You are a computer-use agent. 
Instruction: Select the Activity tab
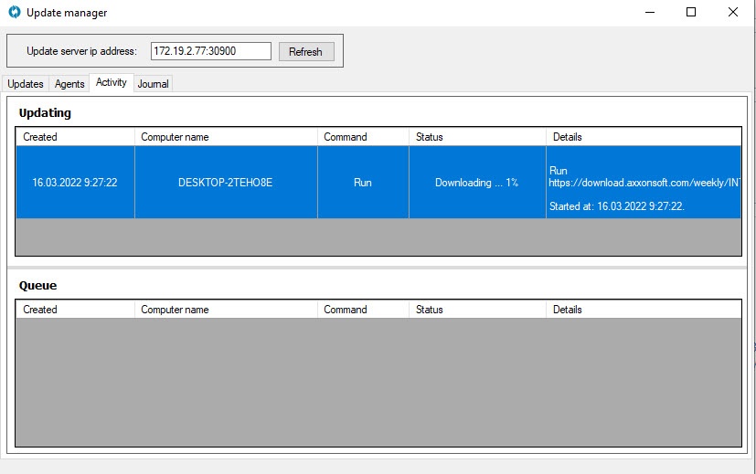coord(112,82)
